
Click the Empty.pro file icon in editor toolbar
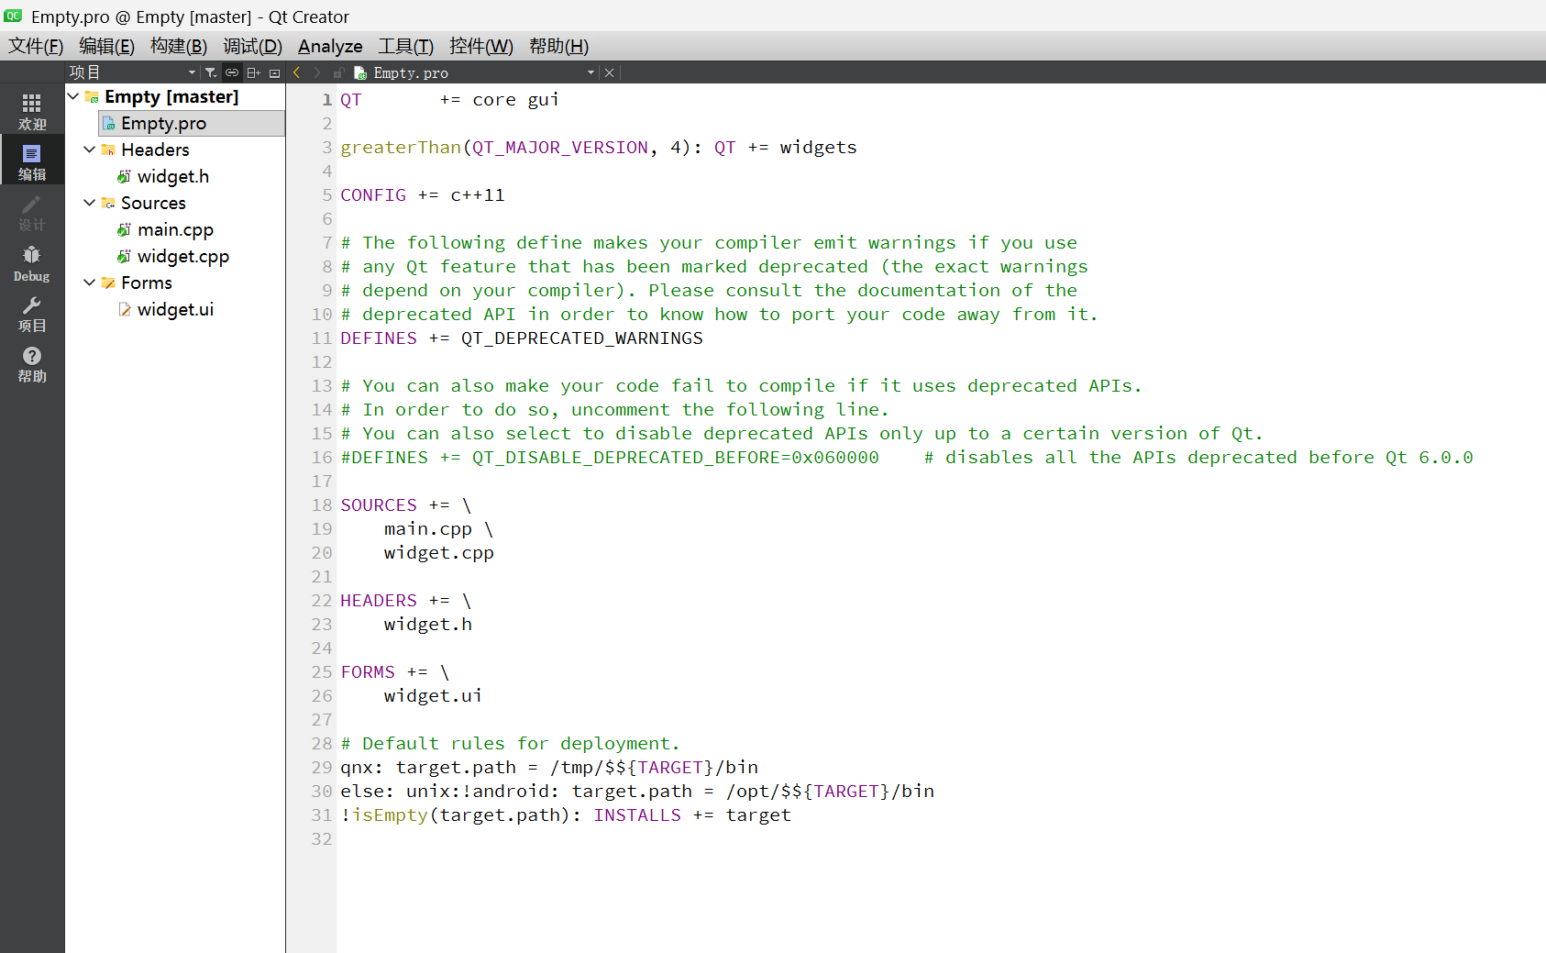[x=360, y=72]
